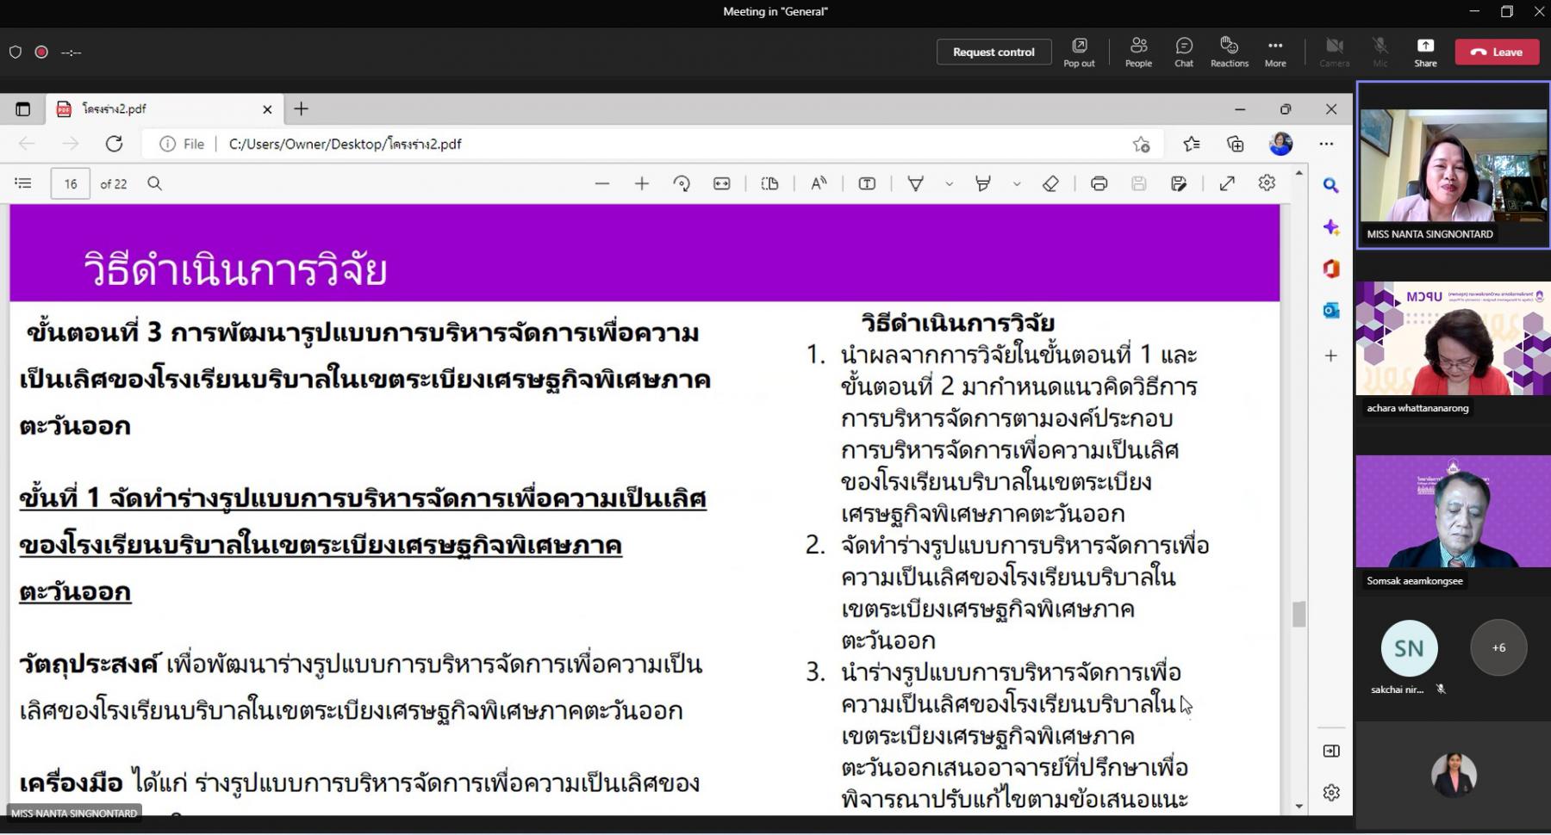Image resolution: width=1551 pixels, height=835 pixels.
Task: Refresh the PDF page
Action: coord(114,145)
